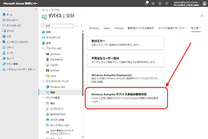Image resolution: width=208 pixels, height=139 pixels.
Task: Collapse the device menu pane chevron
Action: [x=81, y=26]
